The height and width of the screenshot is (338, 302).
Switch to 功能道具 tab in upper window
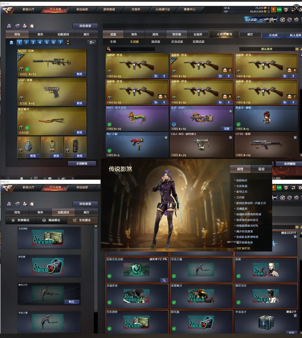[63, 34]
